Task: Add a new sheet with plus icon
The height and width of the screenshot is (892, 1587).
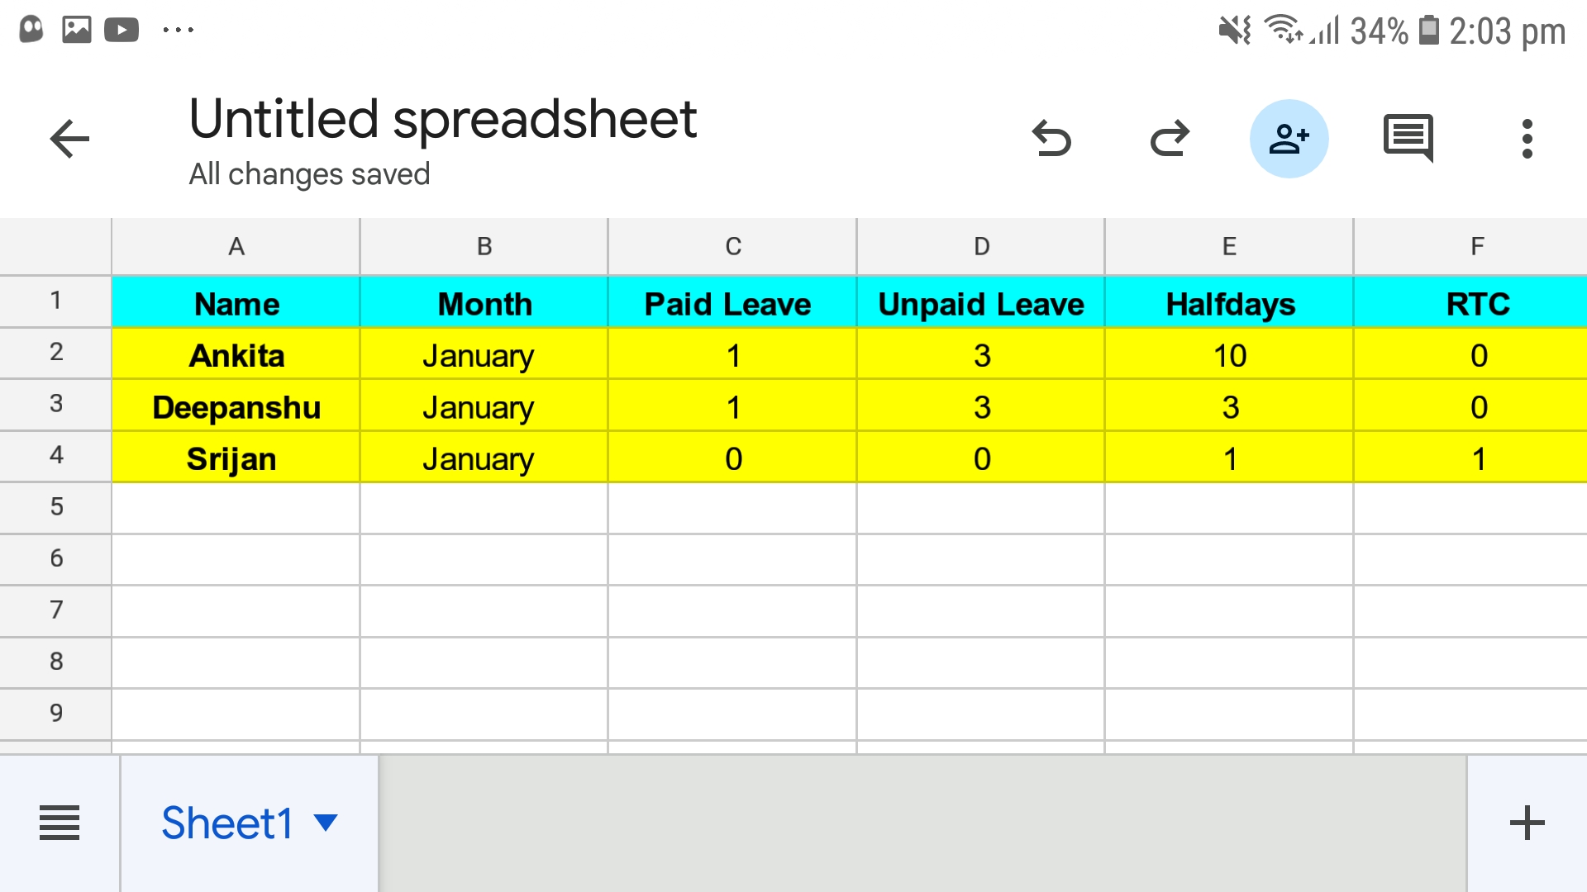Action: [1527, 823]
